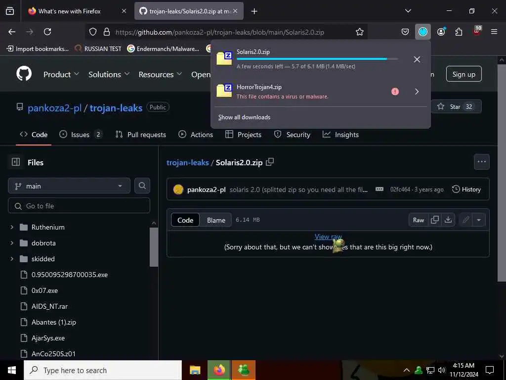Open Windows Start menu
Viewport: 506px width, 380px height.
click(x=12, y=370)
